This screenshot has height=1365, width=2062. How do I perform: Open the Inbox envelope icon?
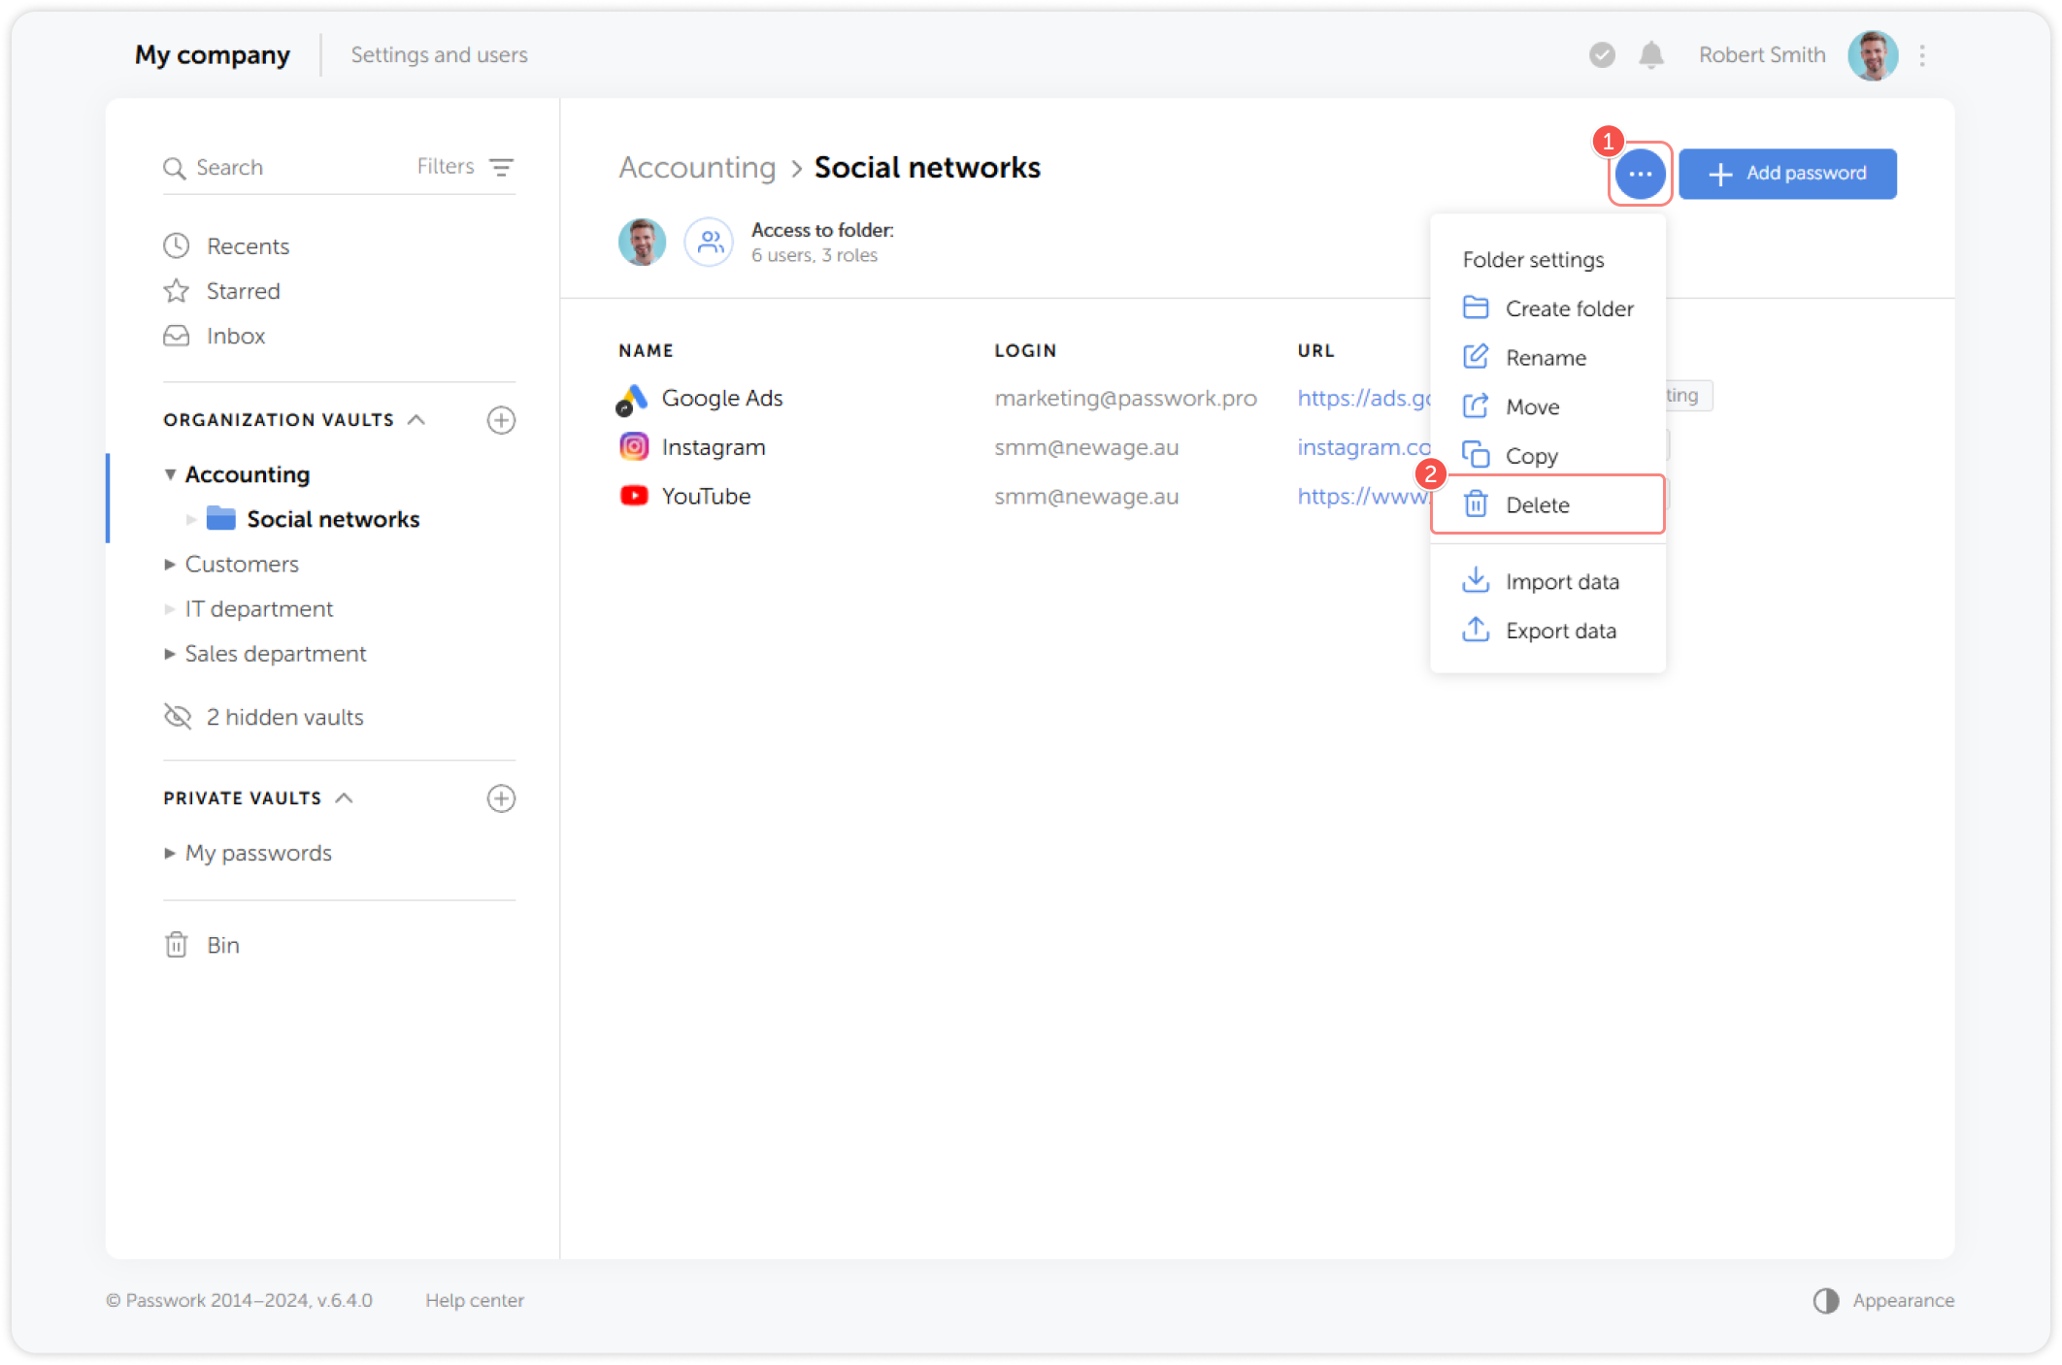[x=176, y=336]
